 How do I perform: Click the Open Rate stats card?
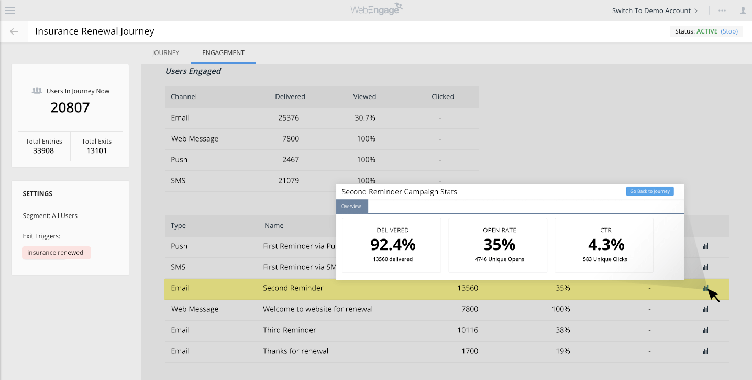(x=497, y=245)
